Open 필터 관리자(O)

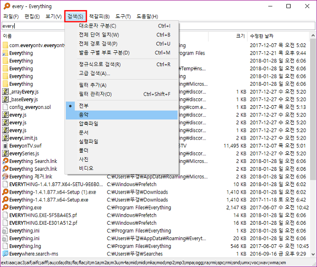click(122, 94)
